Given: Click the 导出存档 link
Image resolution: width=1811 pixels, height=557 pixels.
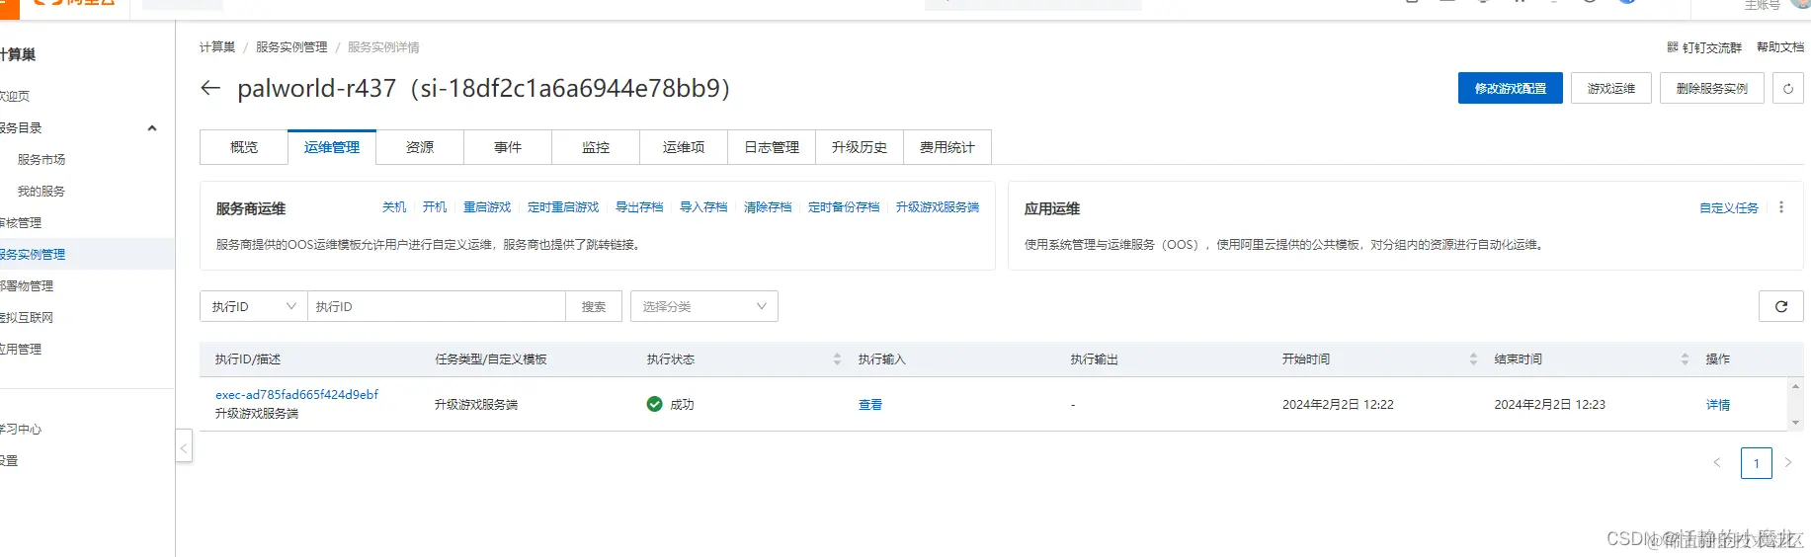Looking at the screenshot, I should point(639,207).
